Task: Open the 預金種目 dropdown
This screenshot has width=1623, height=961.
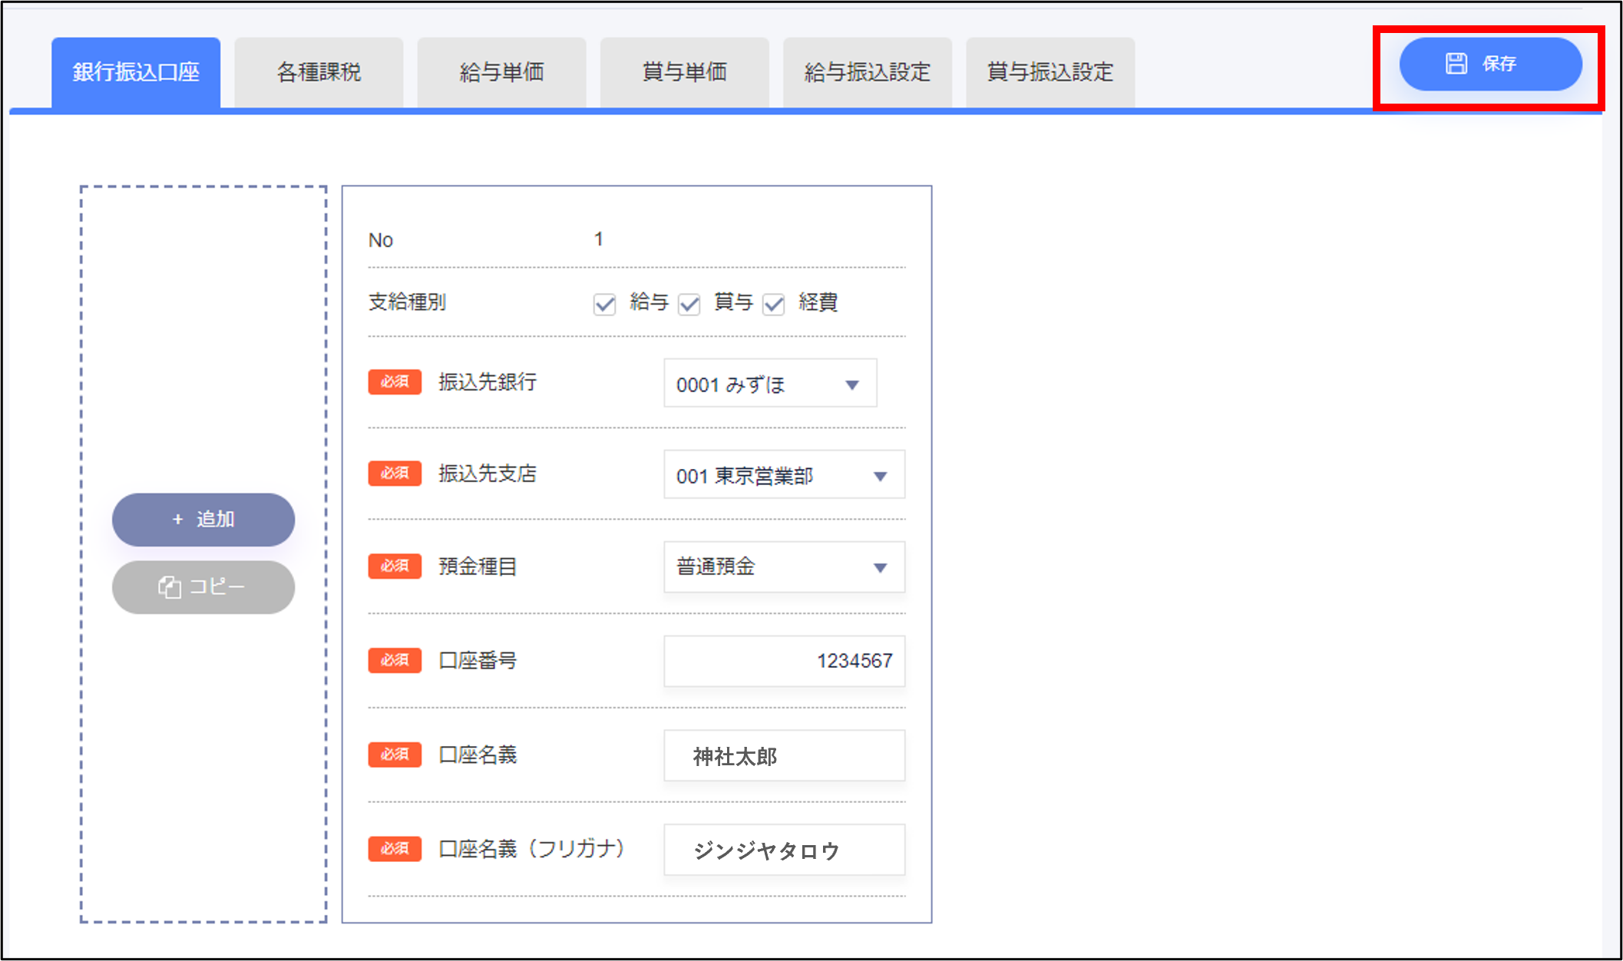Action: 784,567
